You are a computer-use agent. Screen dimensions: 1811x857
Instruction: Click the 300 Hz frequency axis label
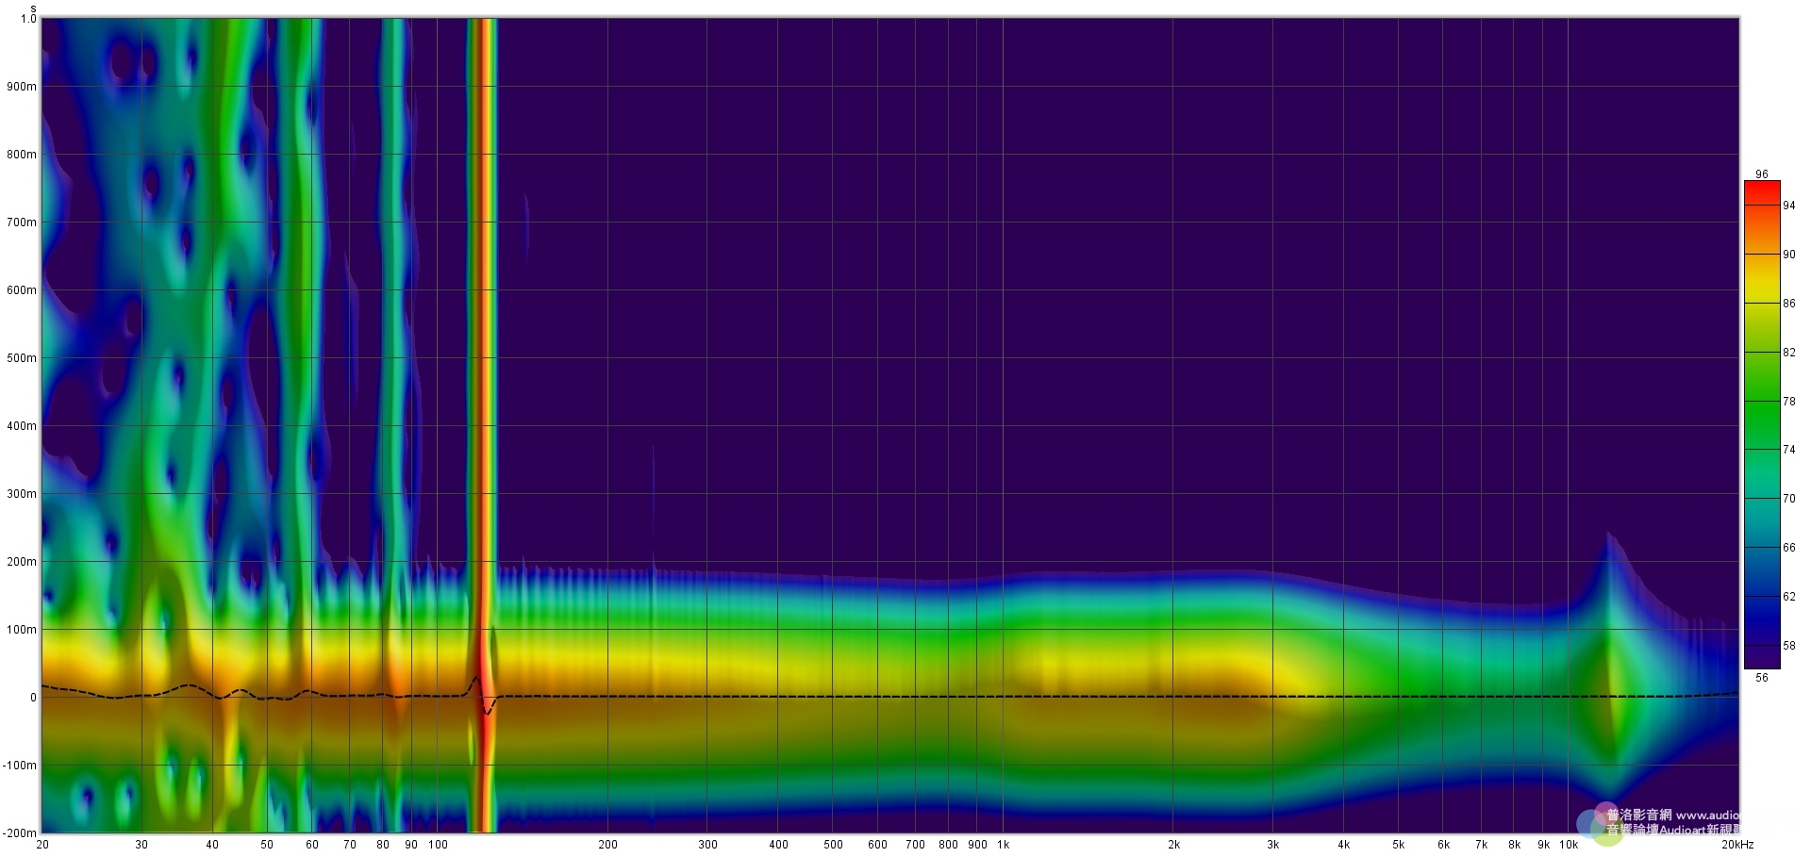[x=707, y=845]
